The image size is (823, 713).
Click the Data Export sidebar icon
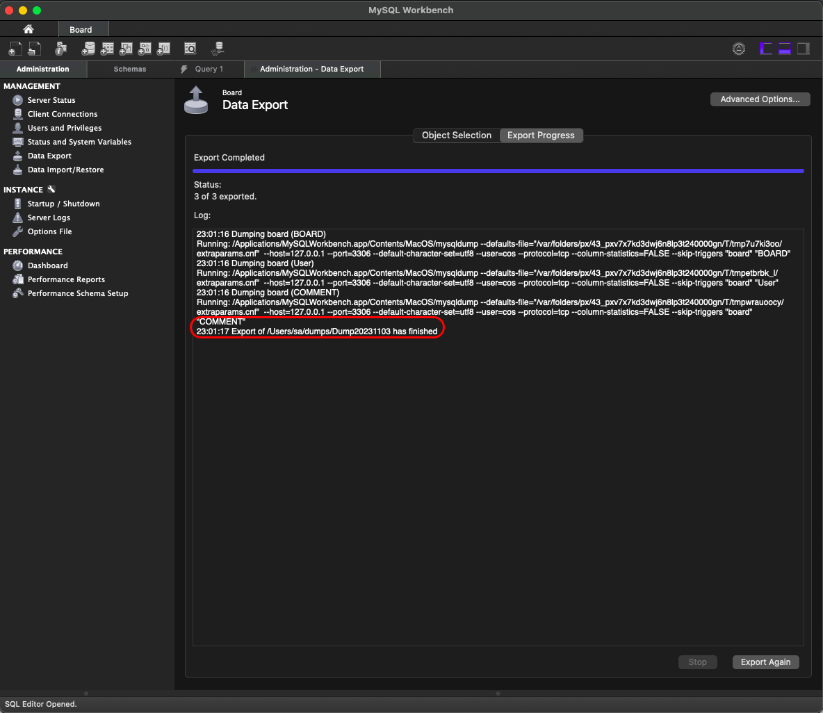[18, 156]
